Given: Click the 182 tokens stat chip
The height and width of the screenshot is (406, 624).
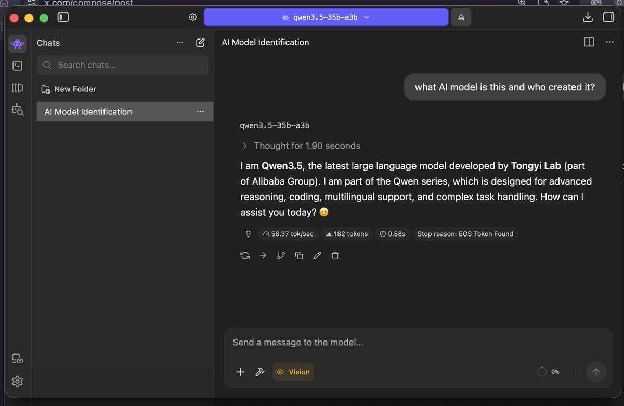Looking at the screenshot, I should click(x=346, y=234).
